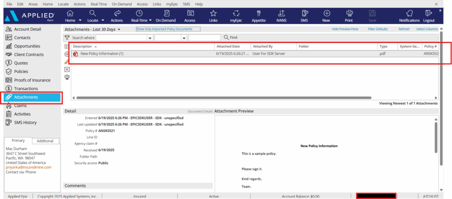The height and width of the screenshot is (199, 452).
Task: Open the Areas menu
Action: (33, 4)
